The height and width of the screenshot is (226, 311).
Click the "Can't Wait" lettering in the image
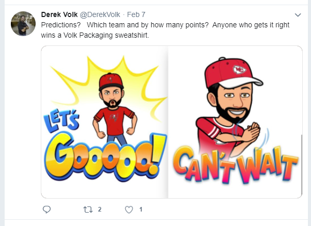point(235,164)
